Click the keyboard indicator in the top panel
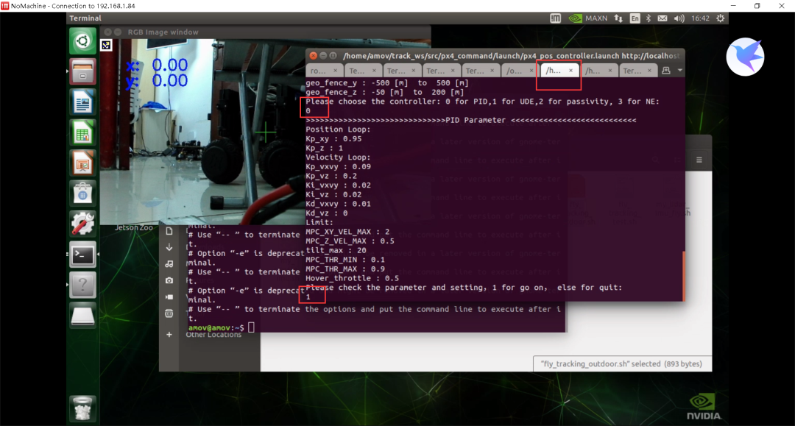Screen dimensions: 795x426 pos(555,18)
